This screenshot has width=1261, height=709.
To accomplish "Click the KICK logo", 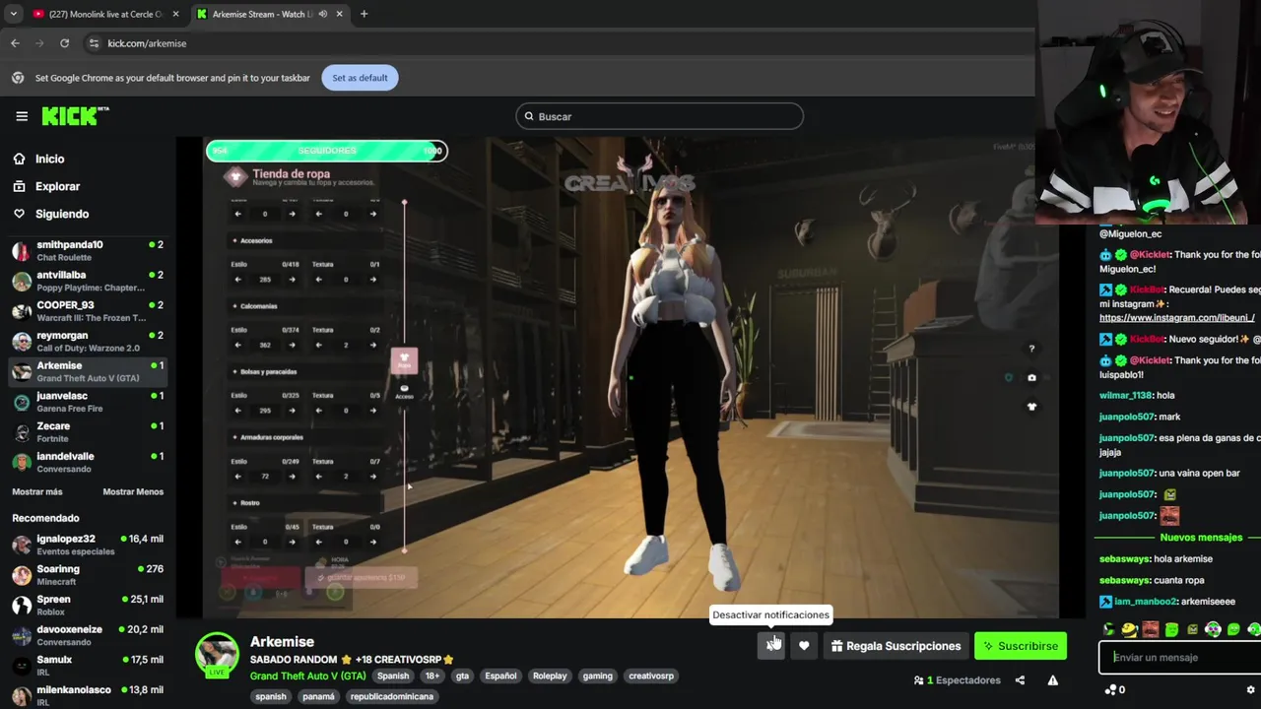I will tap(75, 116).
